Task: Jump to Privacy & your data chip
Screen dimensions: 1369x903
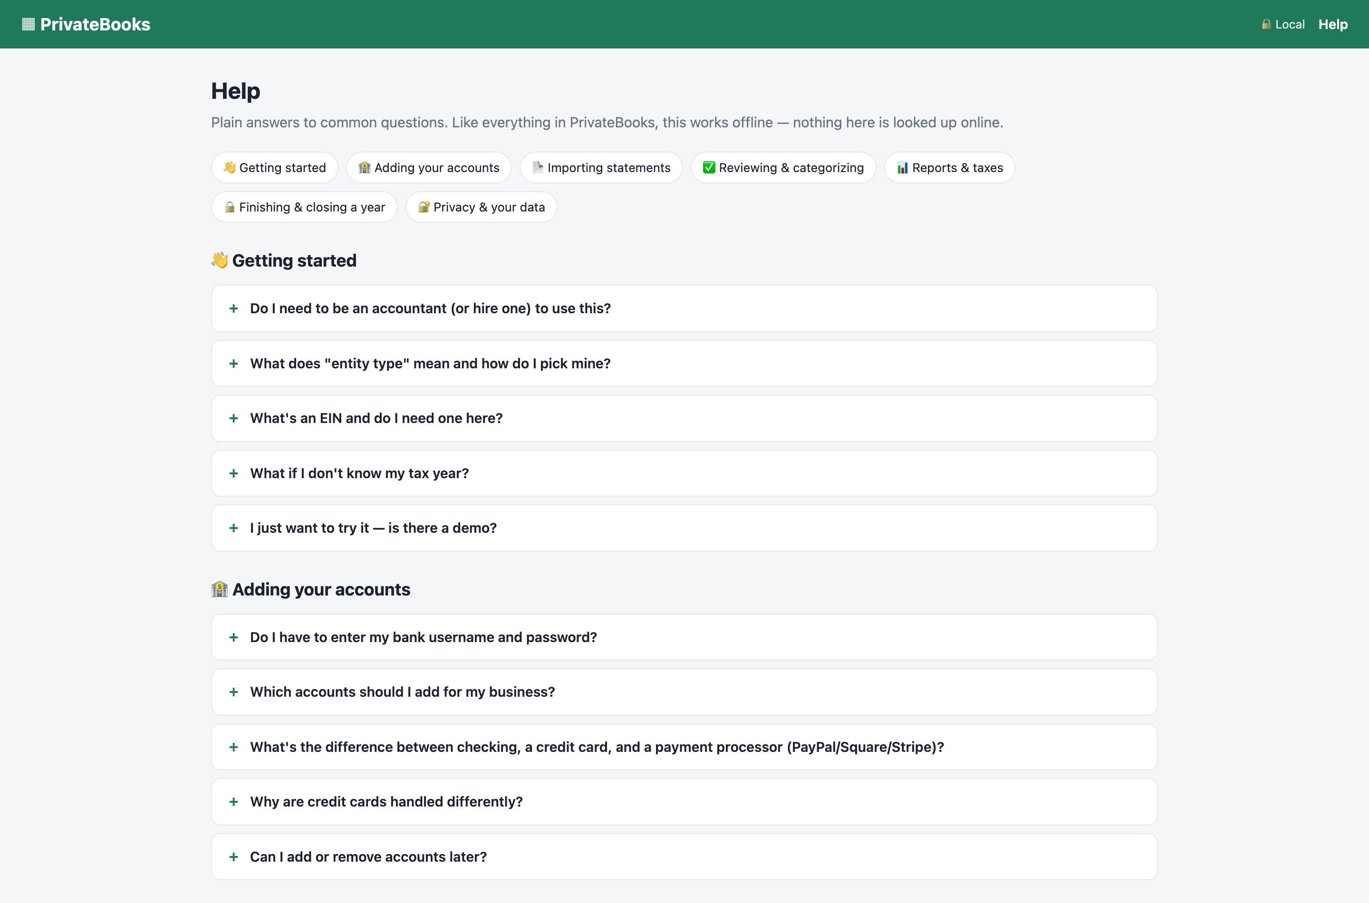Action: [x=482, y=207]
